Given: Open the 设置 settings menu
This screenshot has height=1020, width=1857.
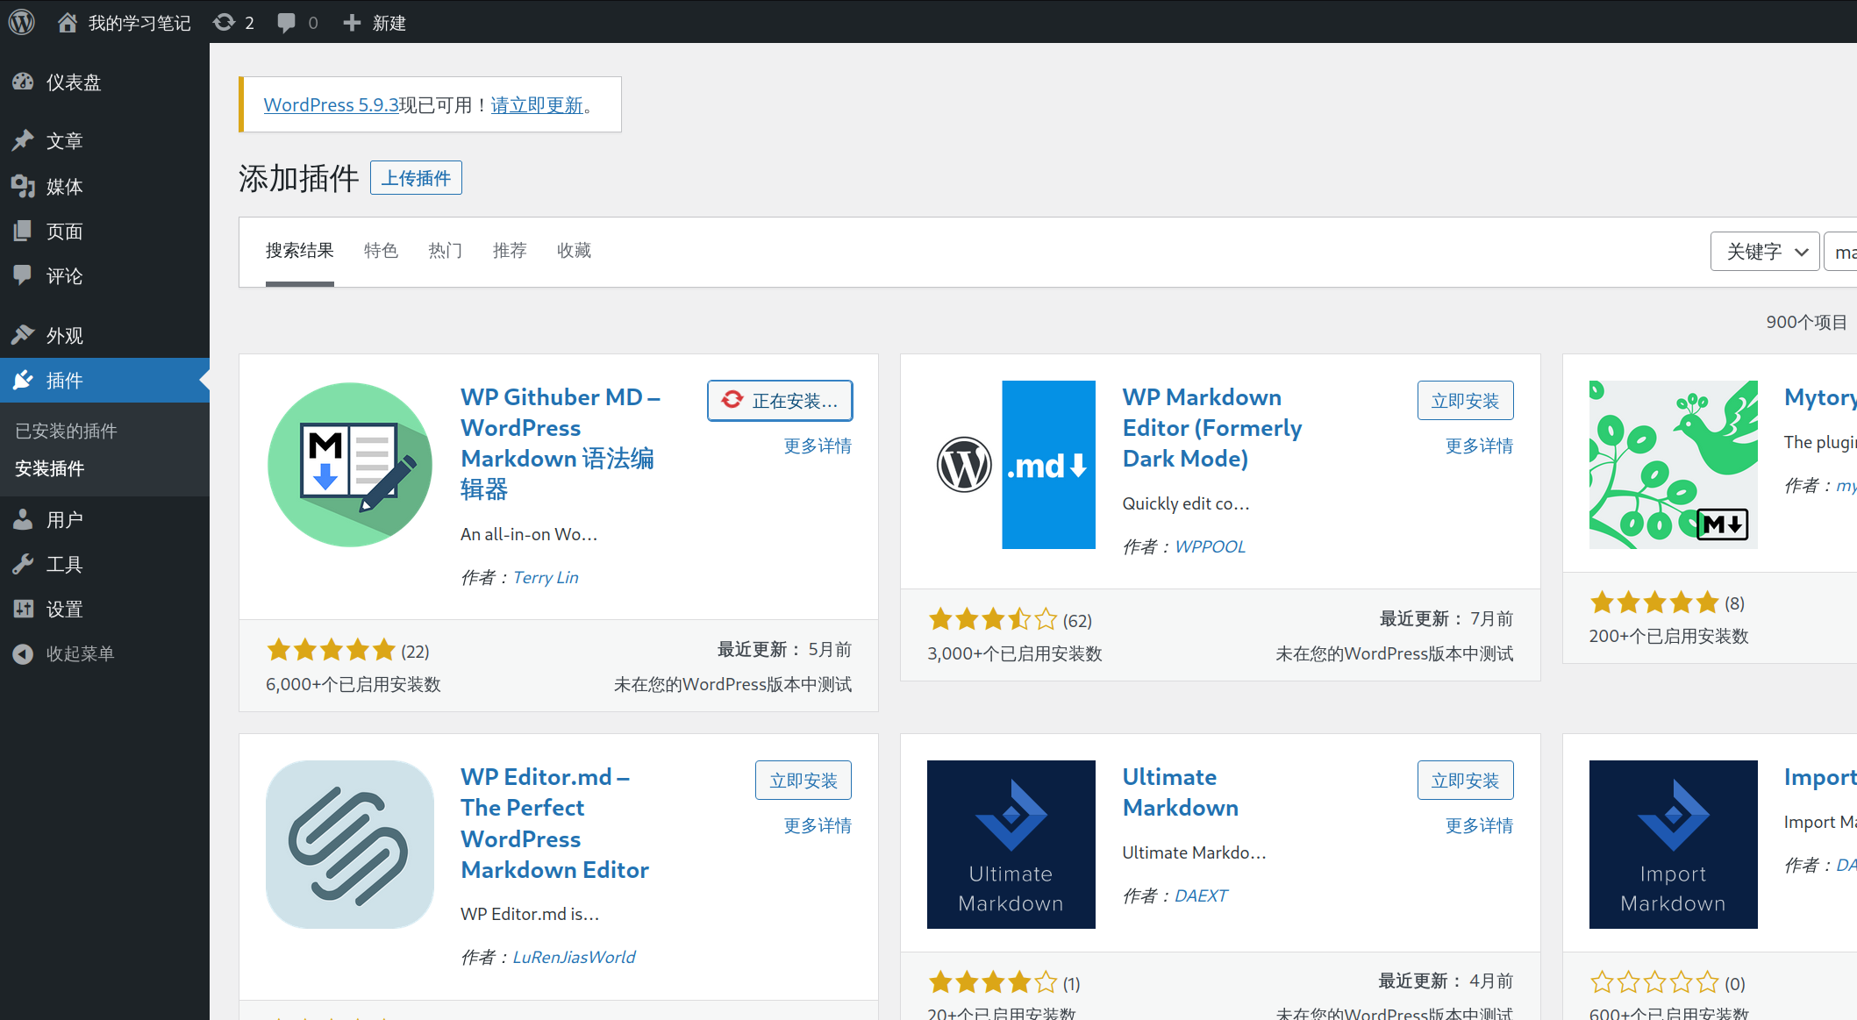Looking at the screenshot, I should click(x=64, y=609).
